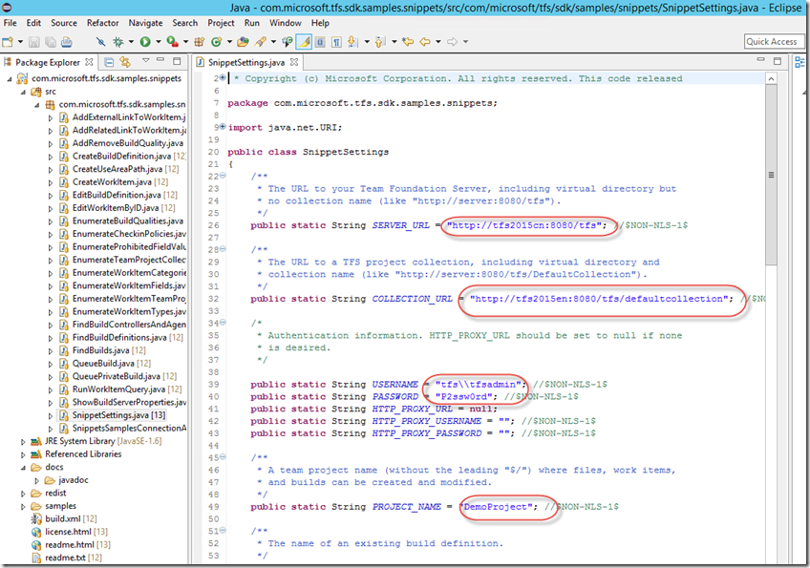
Task: Open the Outline view icon at right edge
Action: pyautogui.click(x=799, y=62)
